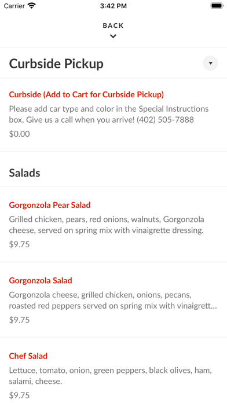Click the battery icon in status bar
Viewport: 227px width, 403px height.
pos(217,6)
